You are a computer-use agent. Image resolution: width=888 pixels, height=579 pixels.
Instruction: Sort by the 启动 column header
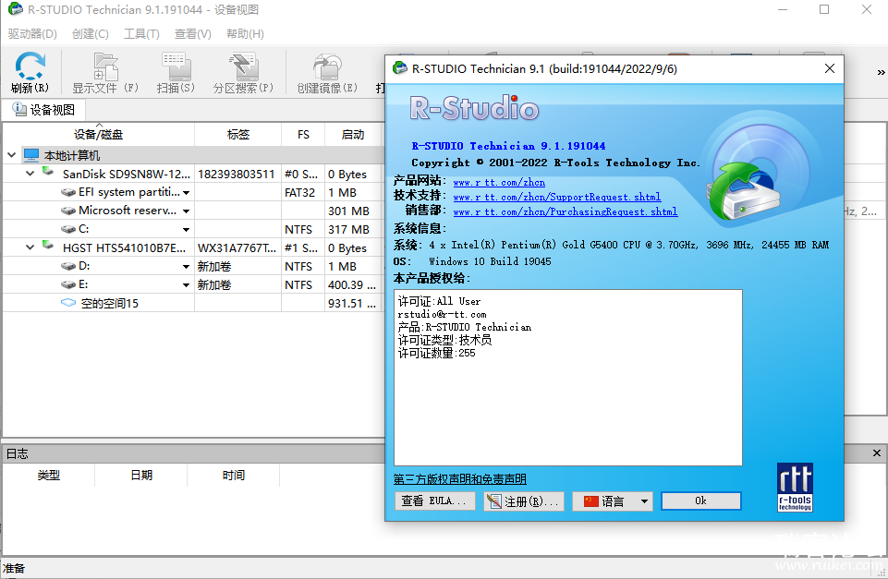(353, 135)
